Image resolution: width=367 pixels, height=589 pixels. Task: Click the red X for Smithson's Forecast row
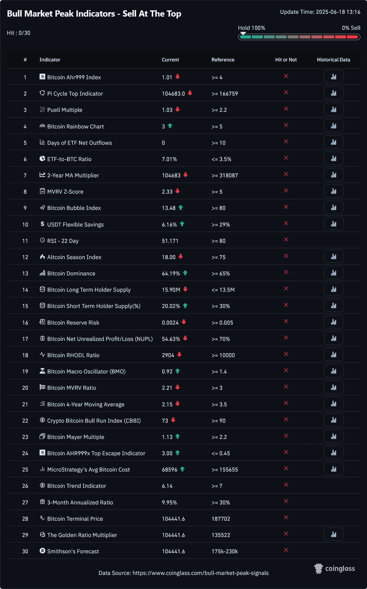(286, 550)
